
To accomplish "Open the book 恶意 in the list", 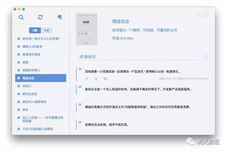I will [25, 62].
